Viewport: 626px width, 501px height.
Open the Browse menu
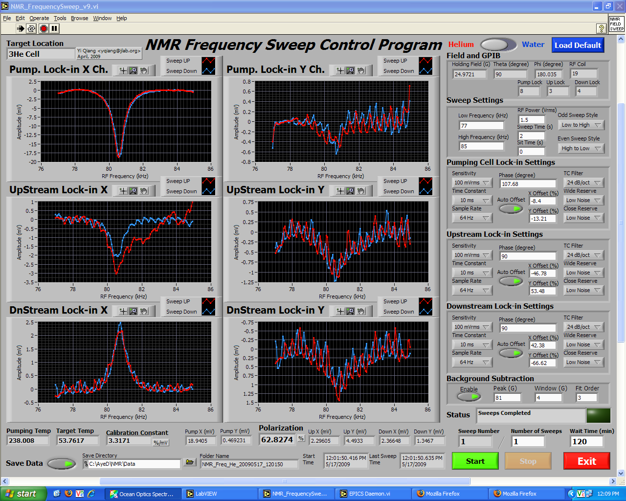click(80, 18)
